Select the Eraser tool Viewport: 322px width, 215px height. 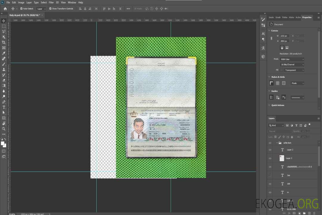coord(4,80)
